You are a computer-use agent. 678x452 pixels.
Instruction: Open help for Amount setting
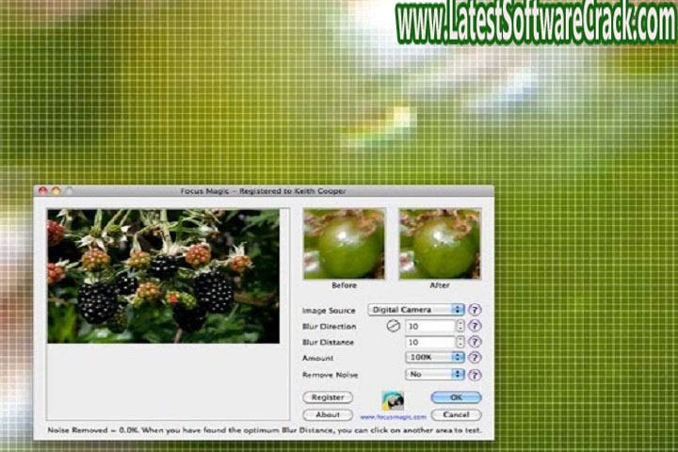pos(475,357)
